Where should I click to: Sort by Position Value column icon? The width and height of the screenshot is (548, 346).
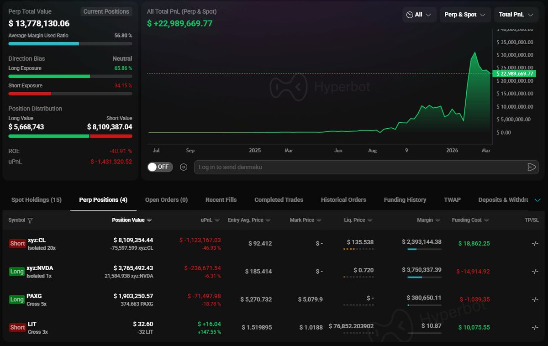tap(149, 220)
